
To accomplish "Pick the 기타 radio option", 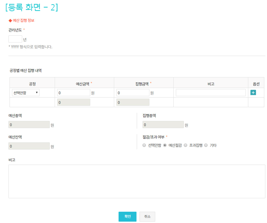I will (x=206, y=145).
